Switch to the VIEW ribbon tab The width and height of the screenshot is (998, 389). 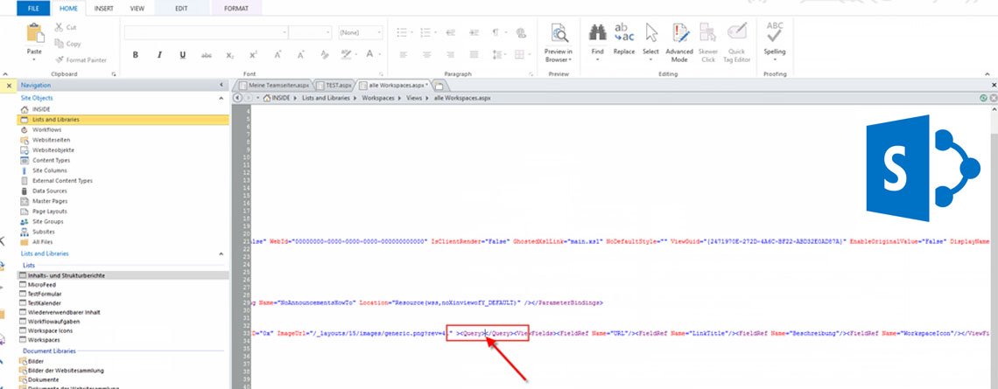point(137,9)
